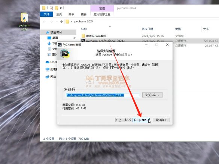Sort files by 大小 column
The width and height of the screenshot is (219, 164).
click(206, 29)
